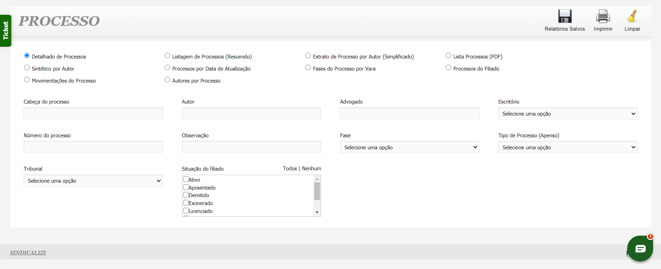Click the Número do processo input field
661x269 pixels.
point(93,147)
